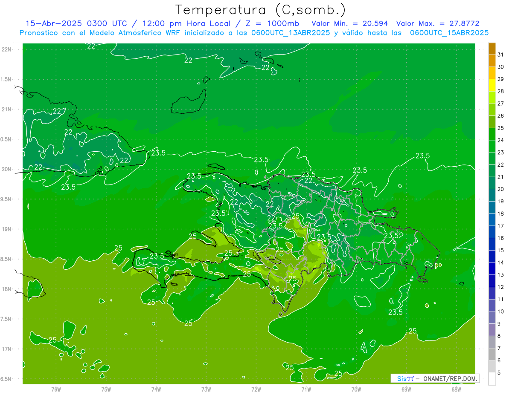Click the orange legend band above label 31
Screen dimensions: 512x395
(492, 48)
